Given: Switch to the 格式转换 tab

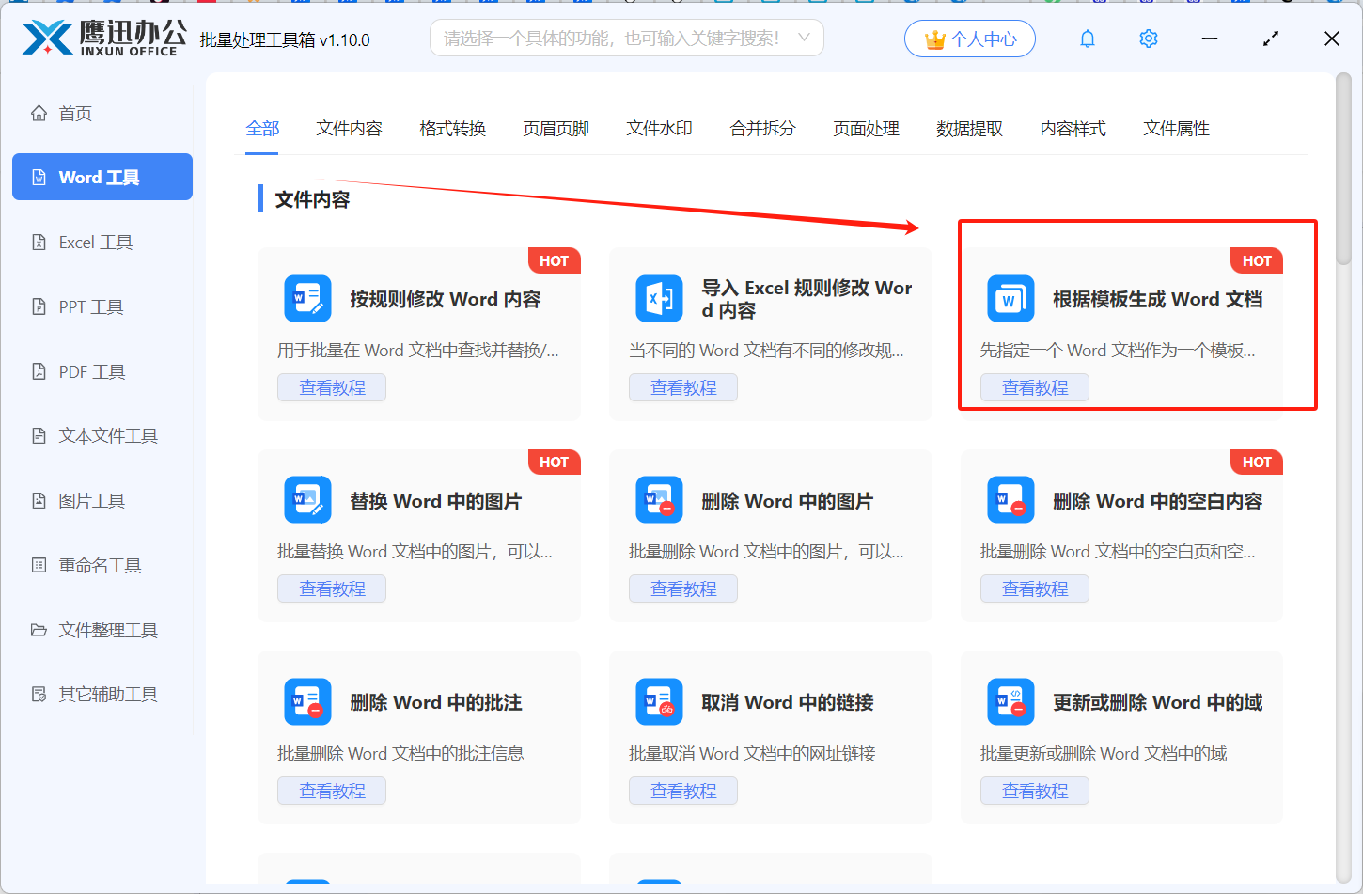Looking at the screenshot, I should click(x=452, y=129).
